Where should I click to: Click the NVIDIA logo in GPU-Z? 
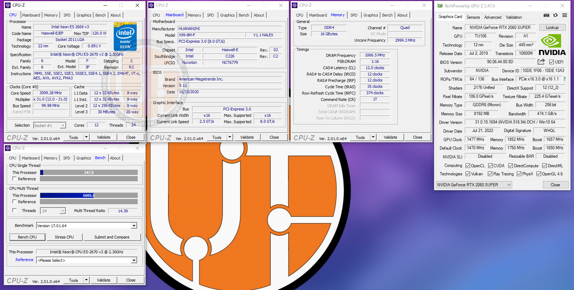(552, 45)
